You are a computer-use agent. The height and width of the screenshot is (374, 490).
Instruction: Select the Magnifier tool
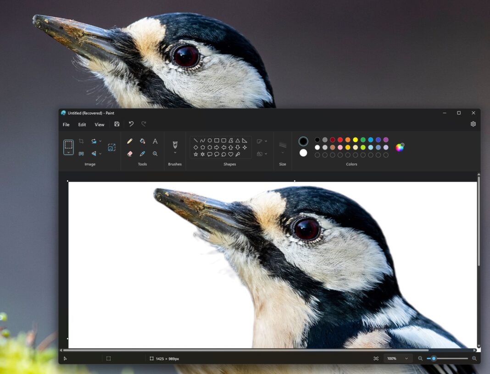pyautogui.click(x=156, y=154)
